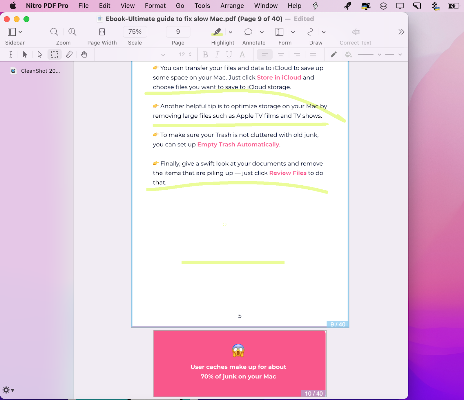
Task: Click the pink page 10 preview
Action: pyautogui.click(x=240, y=363)
